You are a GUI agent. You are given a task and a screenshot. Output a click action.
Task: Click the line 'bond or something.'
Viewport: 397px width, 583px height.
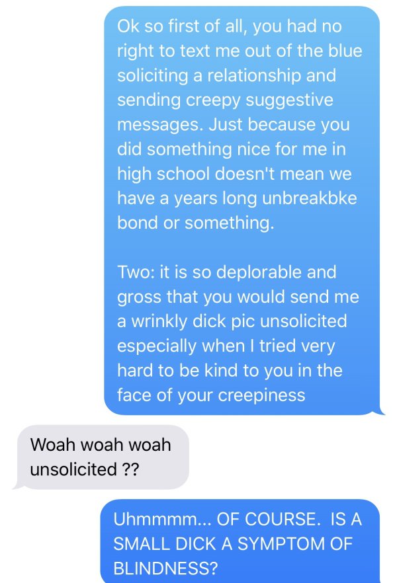point(195,222)
